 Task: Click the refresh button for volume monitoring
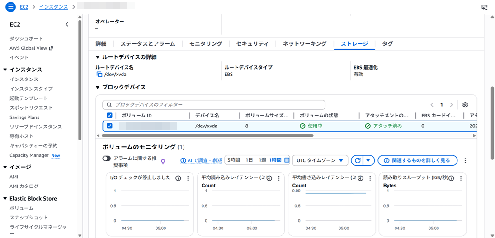point(358,160)
